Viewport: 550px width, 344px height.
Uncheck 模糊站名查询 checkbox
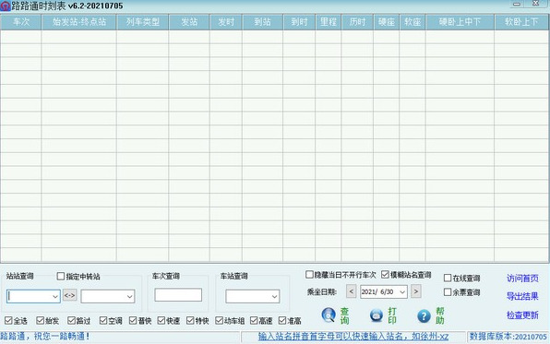(385, 274)
